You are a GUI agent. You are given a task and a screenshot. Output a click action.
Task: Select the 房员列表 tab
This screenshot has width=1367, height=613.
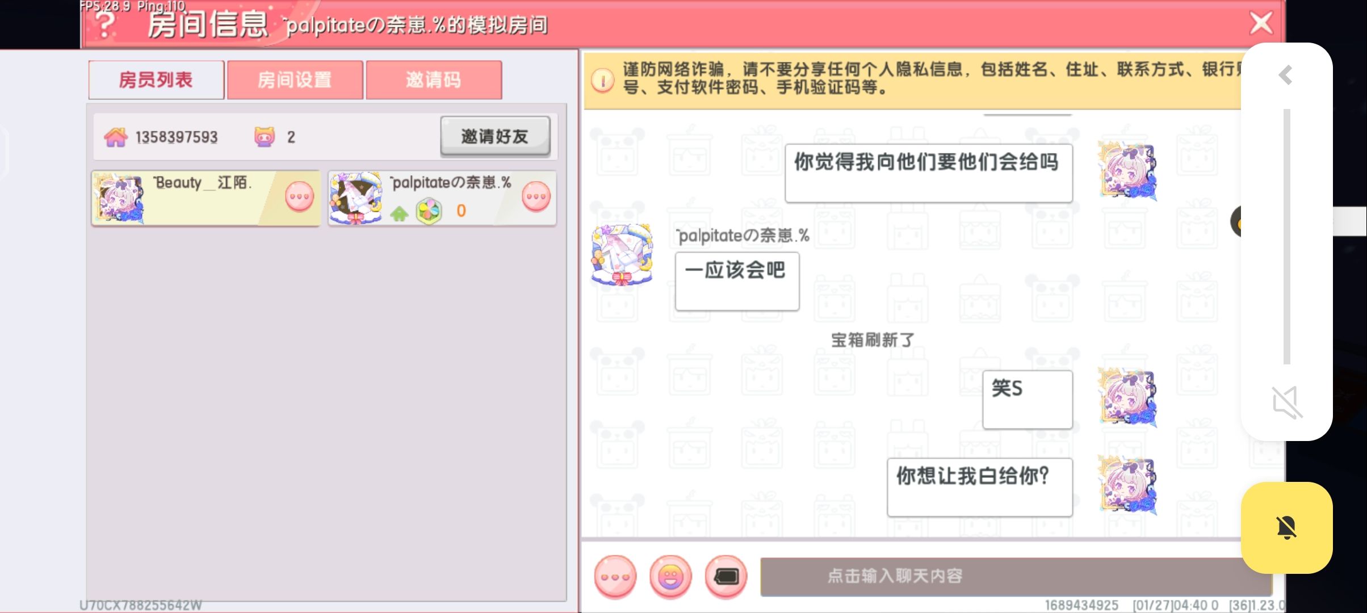click(156, 80)
